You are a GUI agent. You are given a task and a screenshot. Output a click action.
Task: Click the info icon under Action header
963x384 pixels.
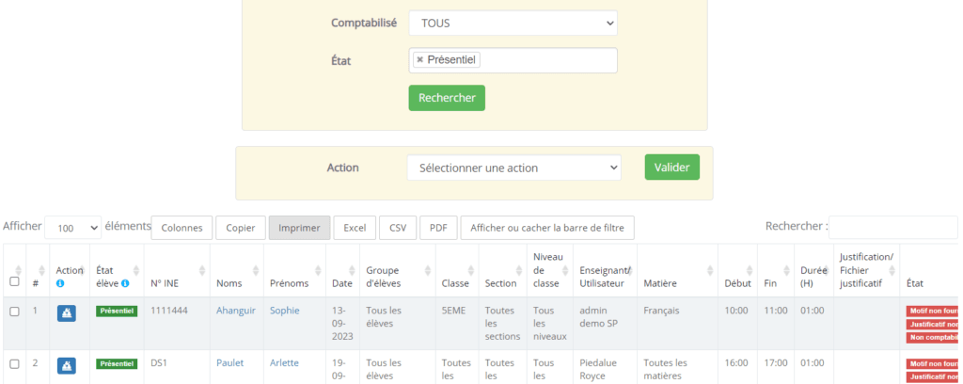click(60, 283)
